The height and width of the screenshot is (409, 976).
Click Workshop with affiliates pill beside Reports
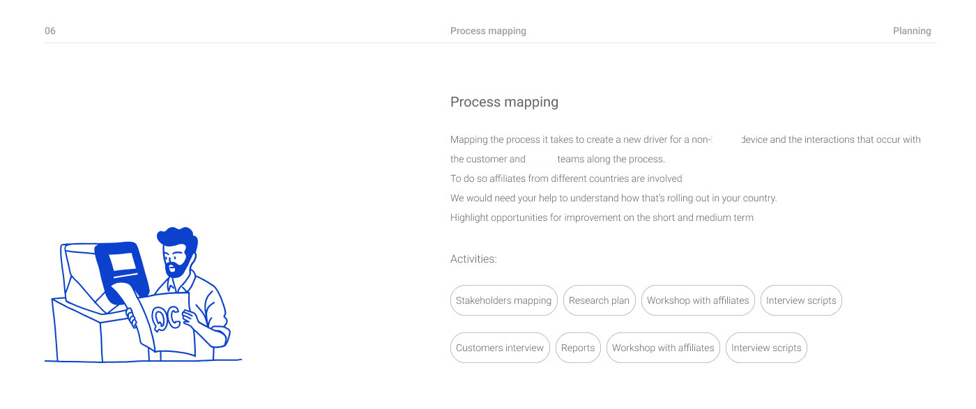(663, 348)
